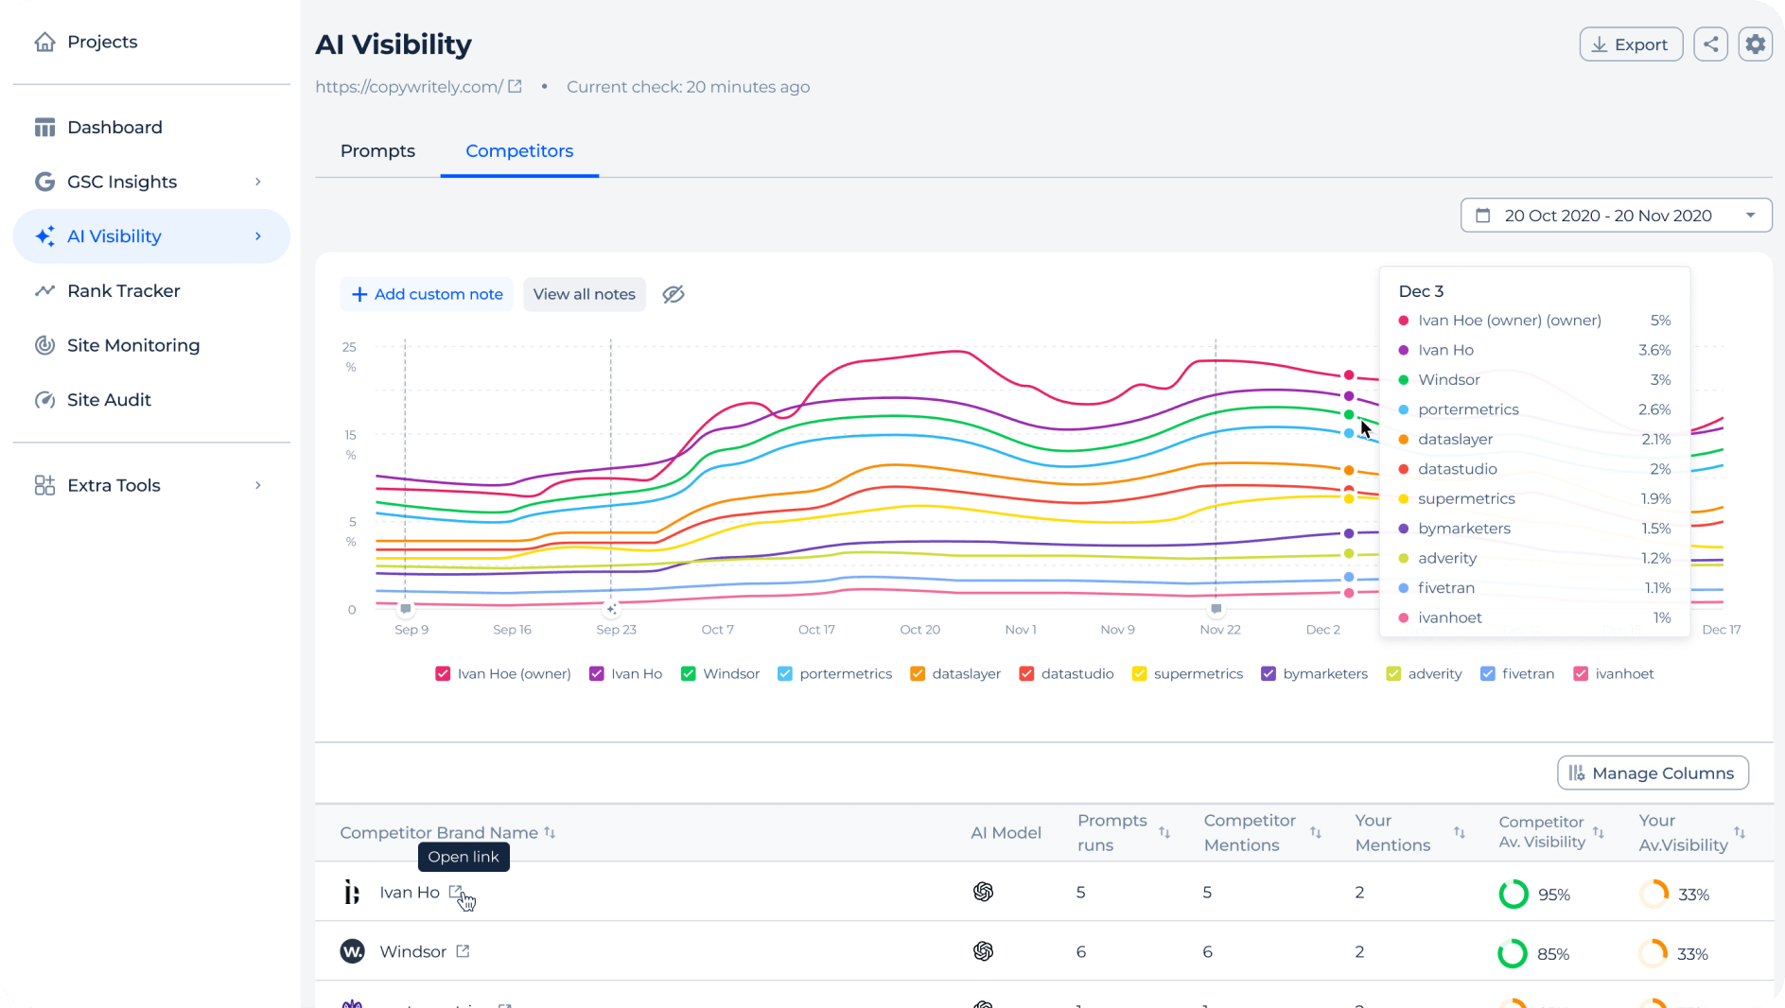
Task: Open the settings gear in the top bar
Action: 1755,43
